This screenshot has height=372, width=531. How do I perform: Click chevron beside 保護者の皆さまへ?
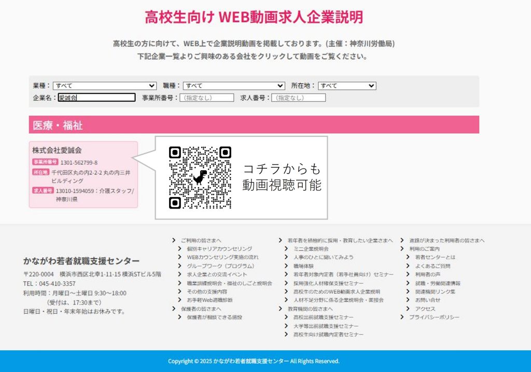coord(174,309)
